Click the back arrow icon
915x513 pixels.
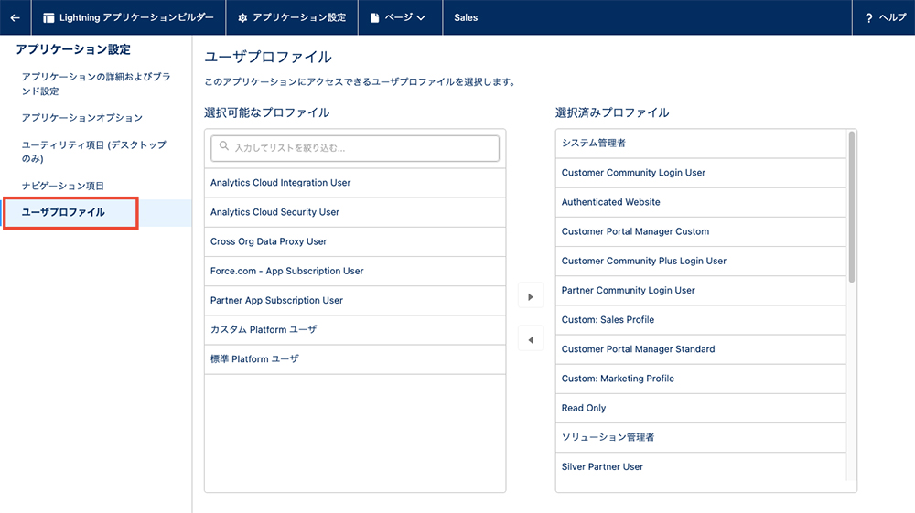point(16,17)
